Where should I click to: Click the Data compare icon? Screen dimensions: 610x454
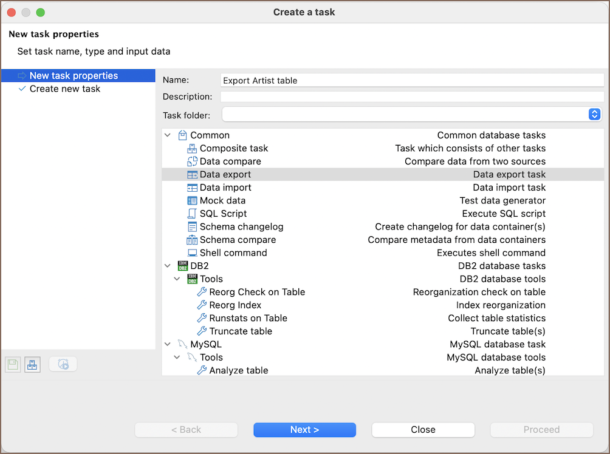click(x=192, y=161)
